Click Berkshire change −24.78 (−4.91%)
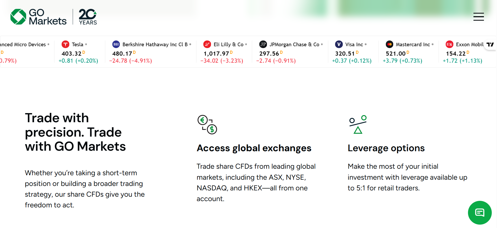The height and width of the screenshot is (228, 497). click(x=130, y=61)
